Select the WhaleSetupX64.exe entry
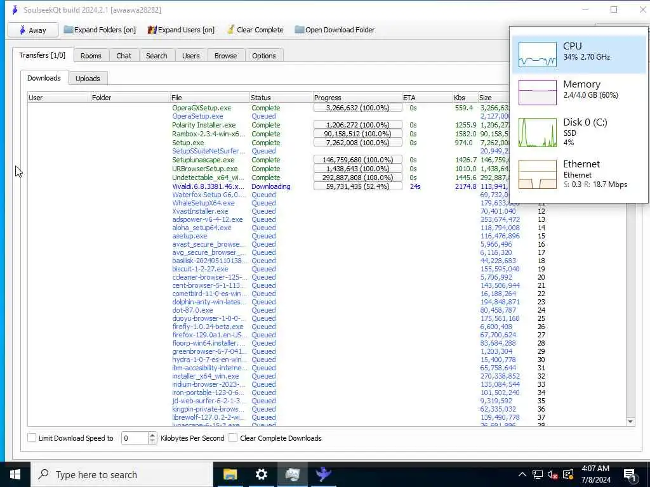This screenshot has height=487, width=650. tap(203, 203)
